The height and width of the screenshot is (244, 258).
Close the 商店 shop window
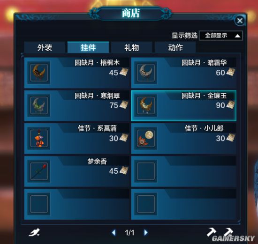click(x=240, y=21)
